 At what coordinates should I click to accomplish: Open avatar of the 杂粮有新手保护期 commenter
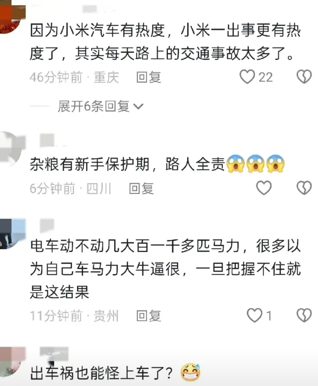coord(11,147)
